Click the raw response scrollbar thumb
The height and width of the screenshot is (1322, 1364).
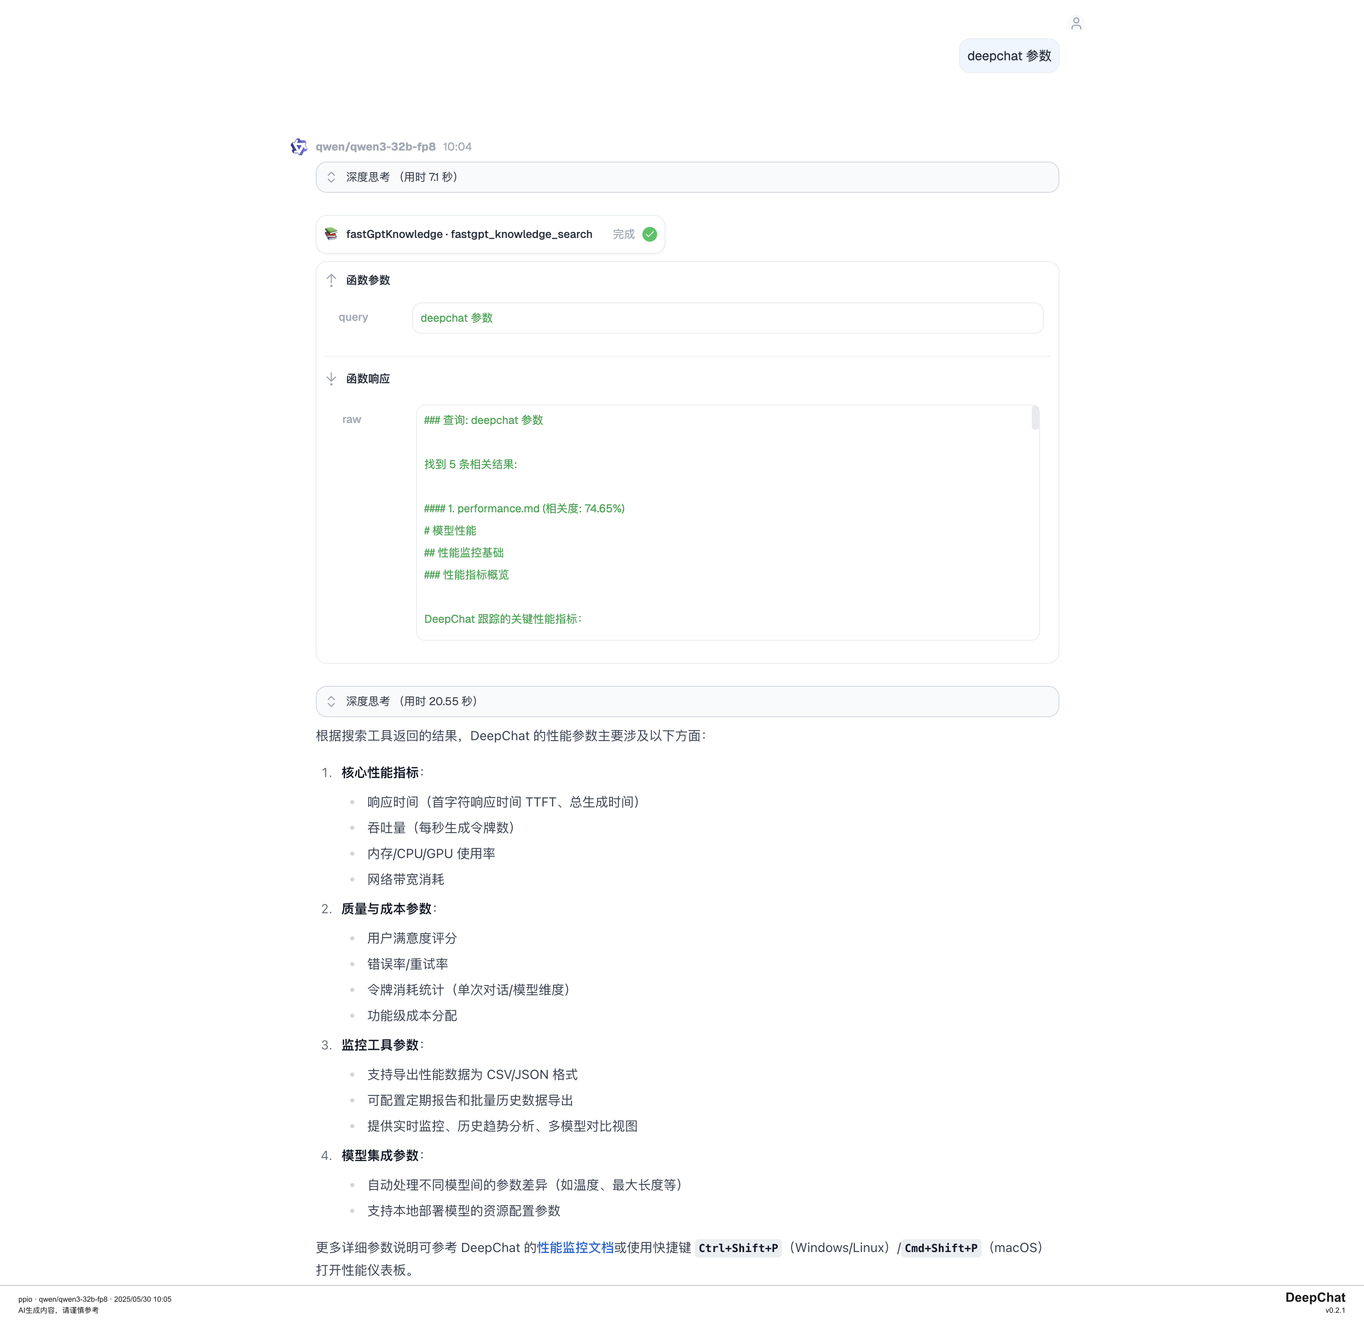click(x=1035, y=417)
